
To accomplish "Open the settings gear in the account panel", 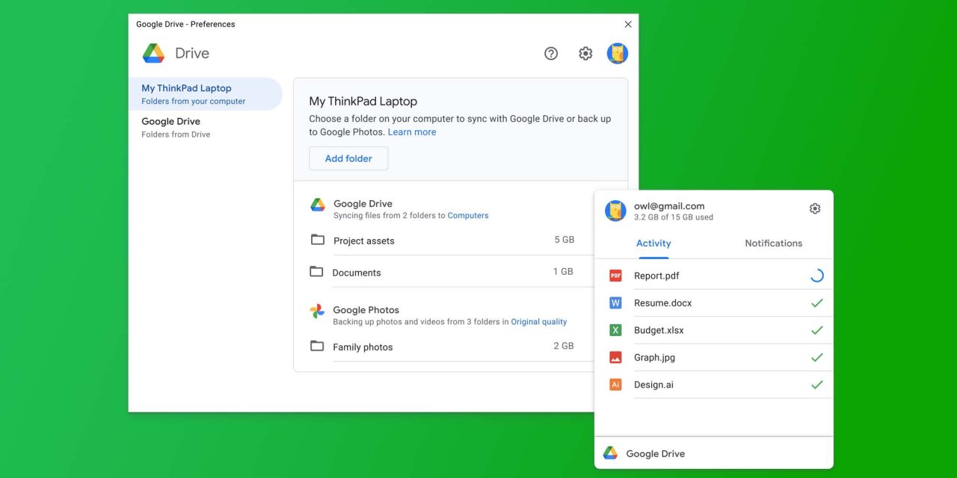I will point(814,208).
